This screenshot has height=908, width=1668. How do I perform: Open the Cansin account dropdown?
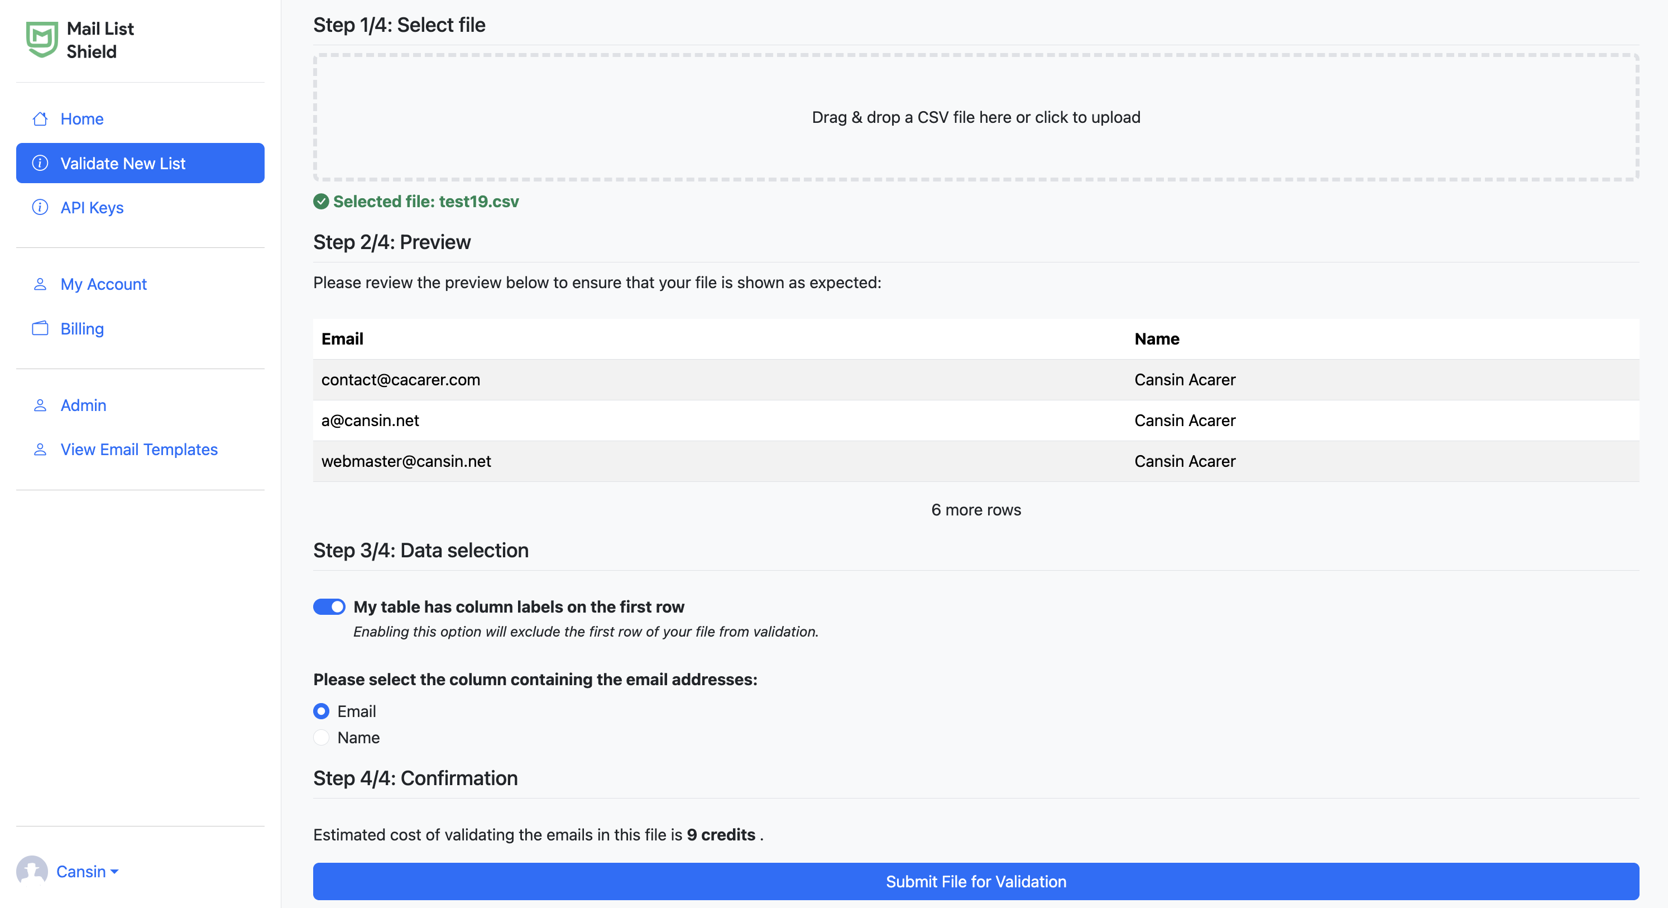[x=85, y=871]
